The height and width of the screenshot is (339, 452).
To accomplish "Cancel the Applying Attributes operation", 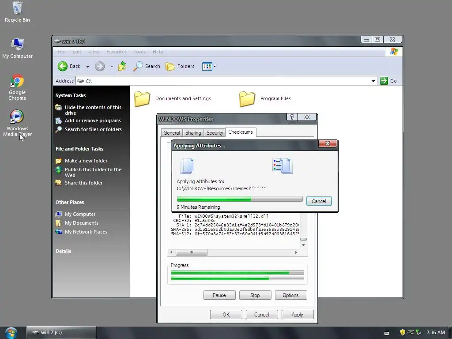I will point(319,201).
